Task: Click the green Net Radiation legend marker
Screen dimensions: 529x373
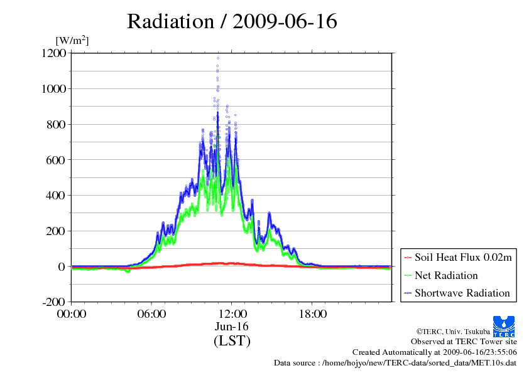Action: (407, 275)
